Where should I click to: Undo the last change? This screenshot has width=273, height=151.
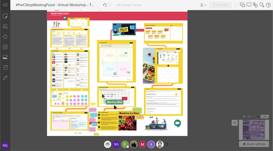pos(105,5)
